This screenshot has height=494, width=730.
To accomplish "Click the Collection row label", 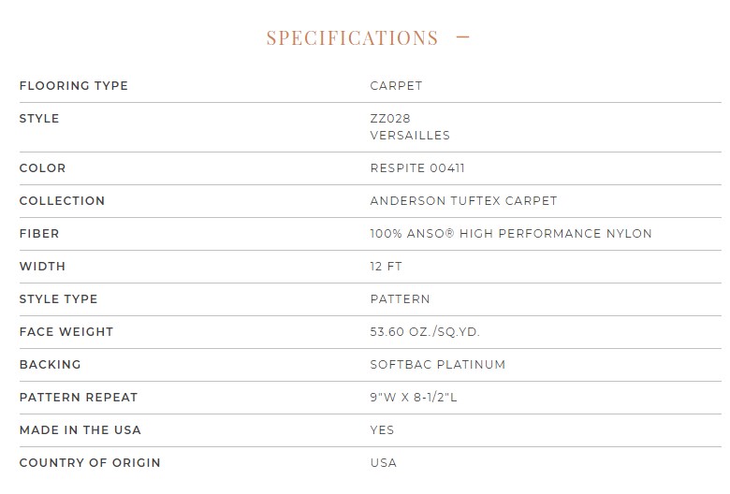I will (62, 200).
